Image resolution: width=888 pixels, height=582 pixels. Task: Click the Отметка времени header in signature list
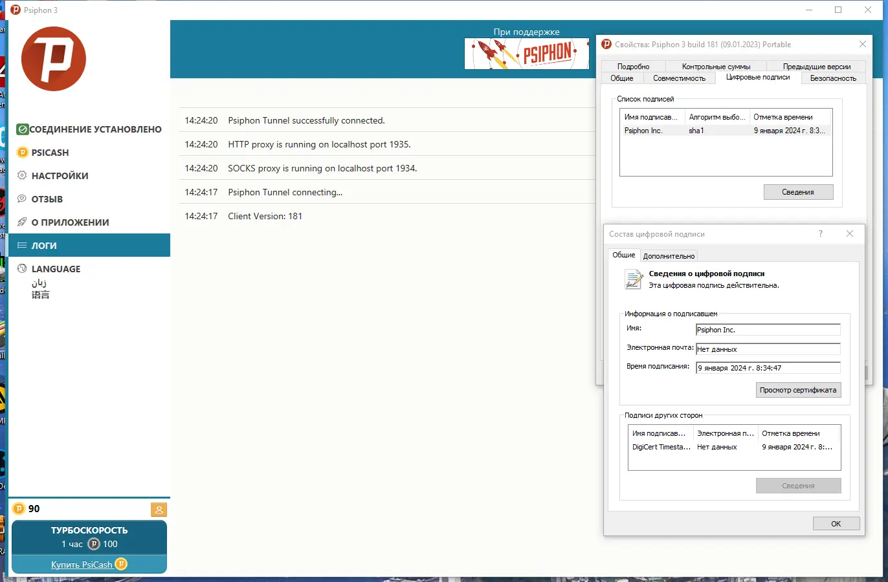point(790,117)
